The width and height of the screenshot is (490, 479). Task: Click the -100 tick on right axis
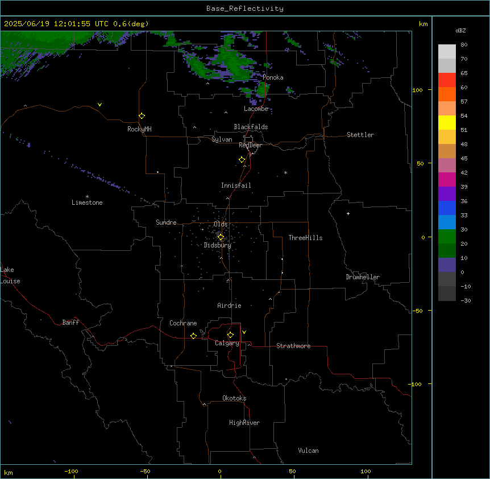(416, 384)
